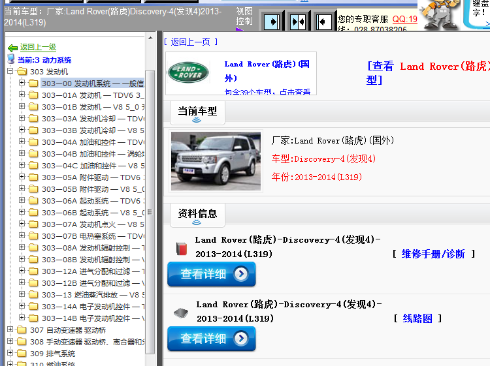Click 查看详细 button for wiring diagram
This screenshot has height=366, width=490.
(212, 339)
